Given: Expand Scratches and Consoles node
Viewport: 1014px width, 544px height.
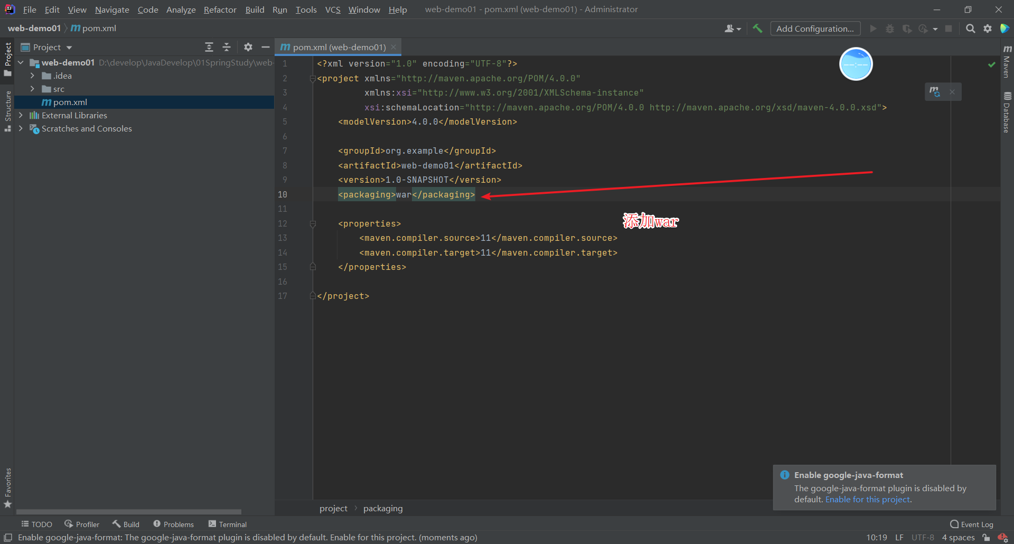Looking at the screenshot, I should pos(21,128).
